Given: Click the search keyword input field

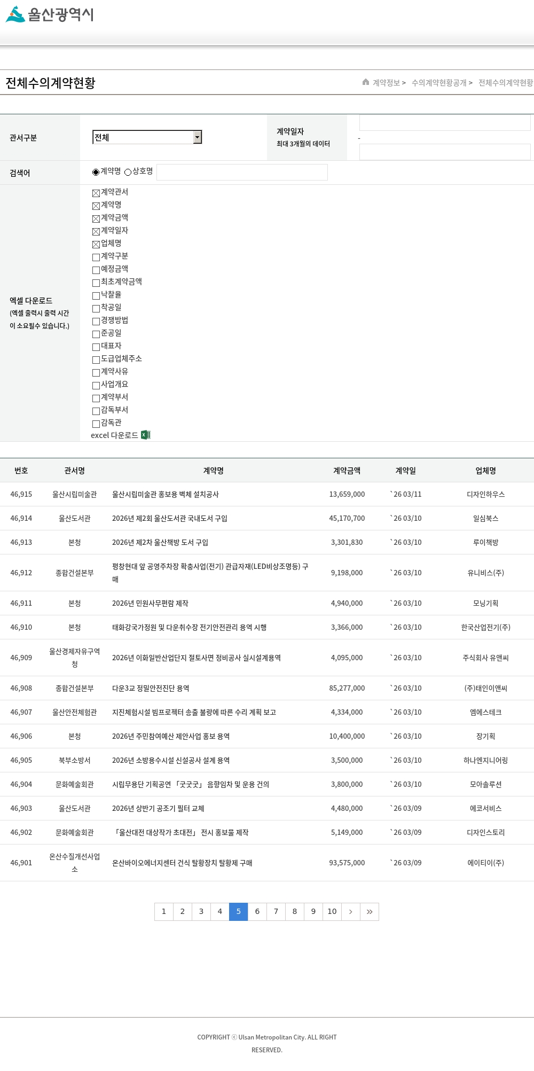Looking at the screenshot, I should [x=242, y=173].
